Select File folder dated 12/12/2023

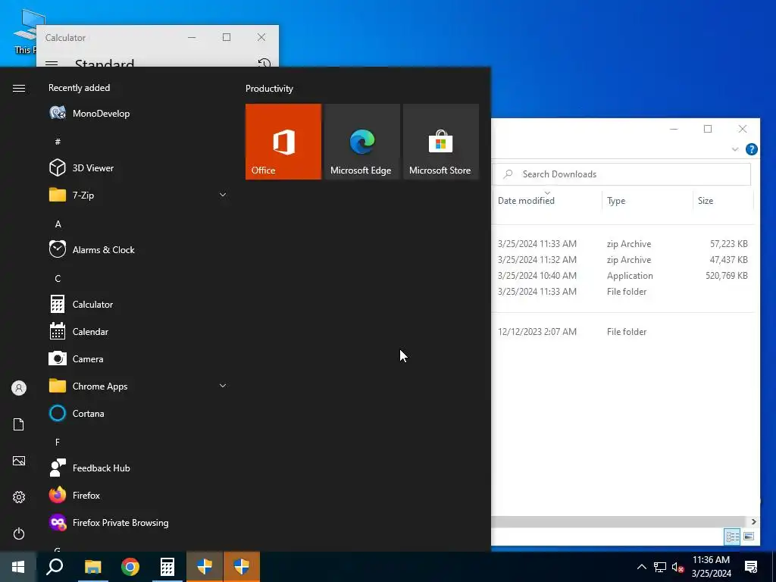623,332
